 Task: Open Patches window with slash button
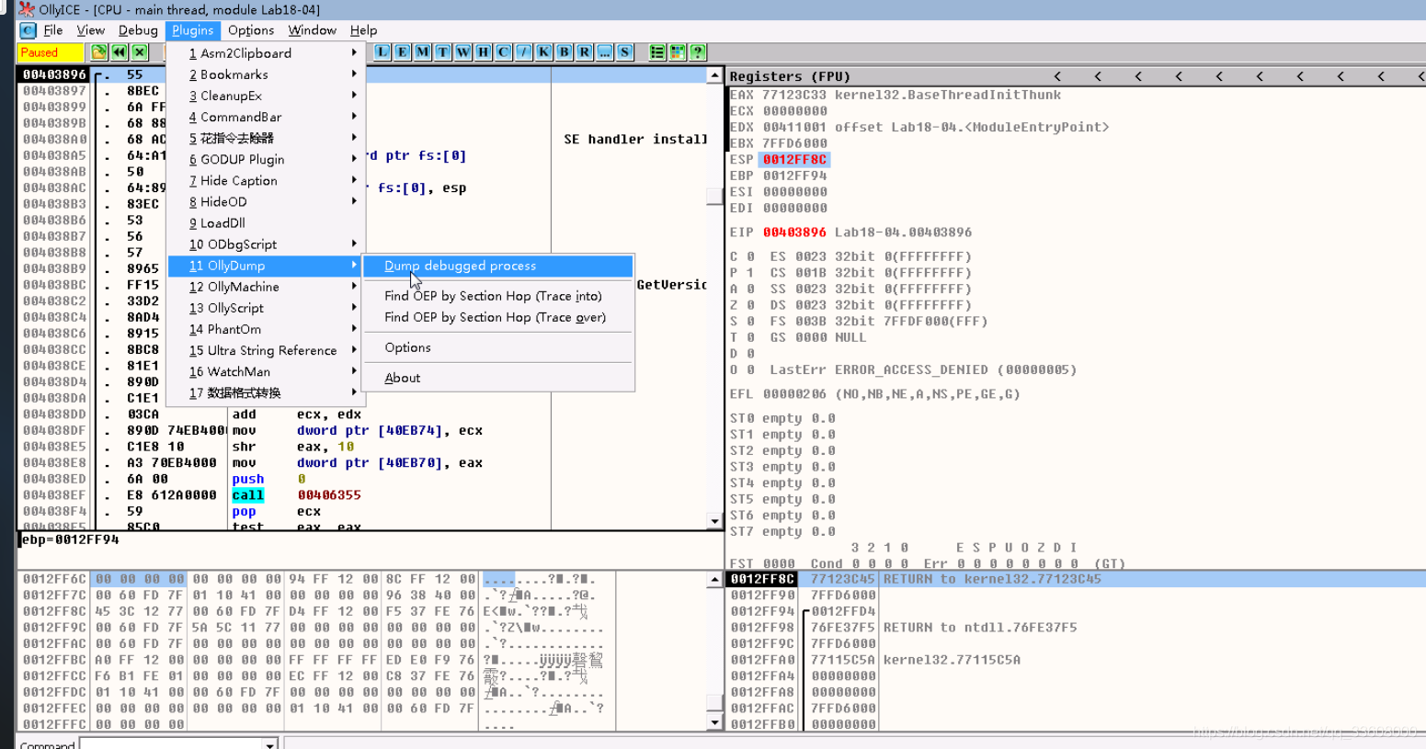click(x=524, y=51)
